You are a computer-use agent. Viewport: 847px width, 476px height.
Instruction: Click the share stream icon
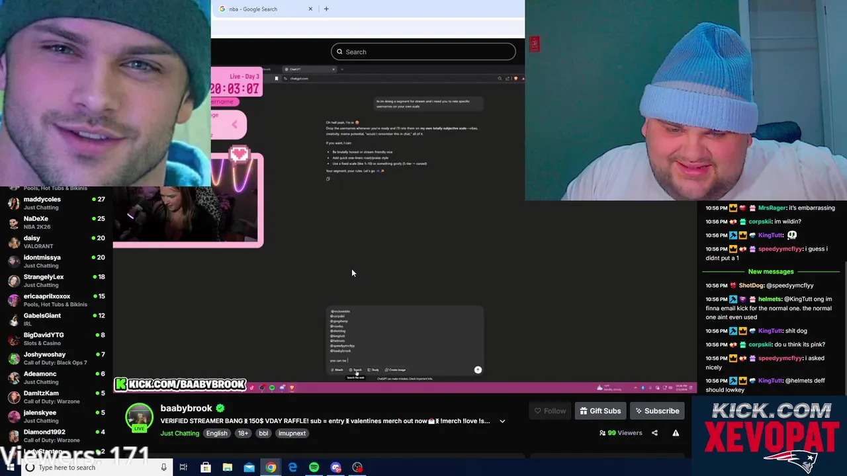click(x=654, y=433)
